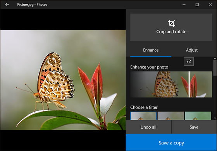
Task: Select the green-tinted third filter thumbnail
Action: coord(198,116)
